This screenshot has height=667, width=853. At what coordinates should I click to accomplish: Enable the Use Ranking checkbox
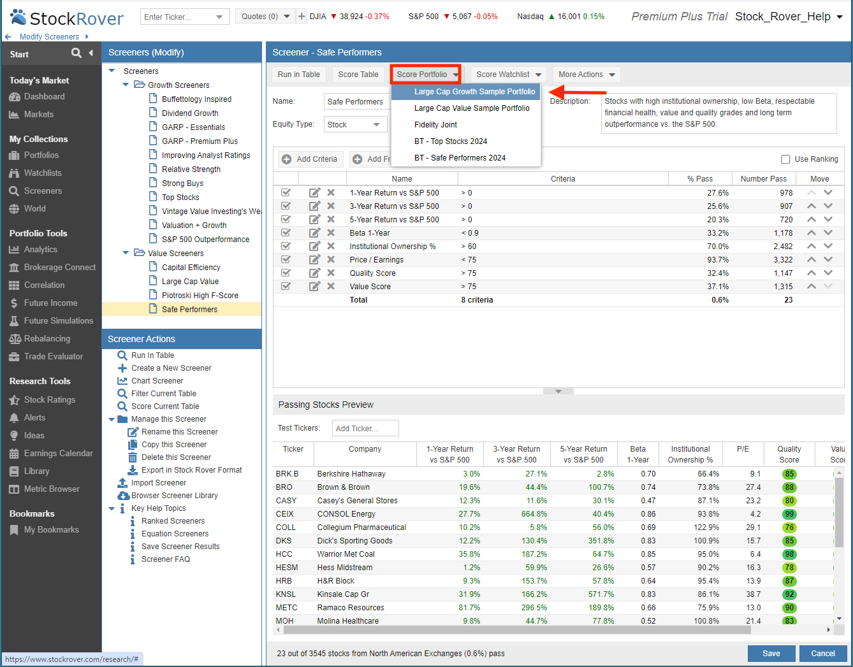click(x=785, y=159)
